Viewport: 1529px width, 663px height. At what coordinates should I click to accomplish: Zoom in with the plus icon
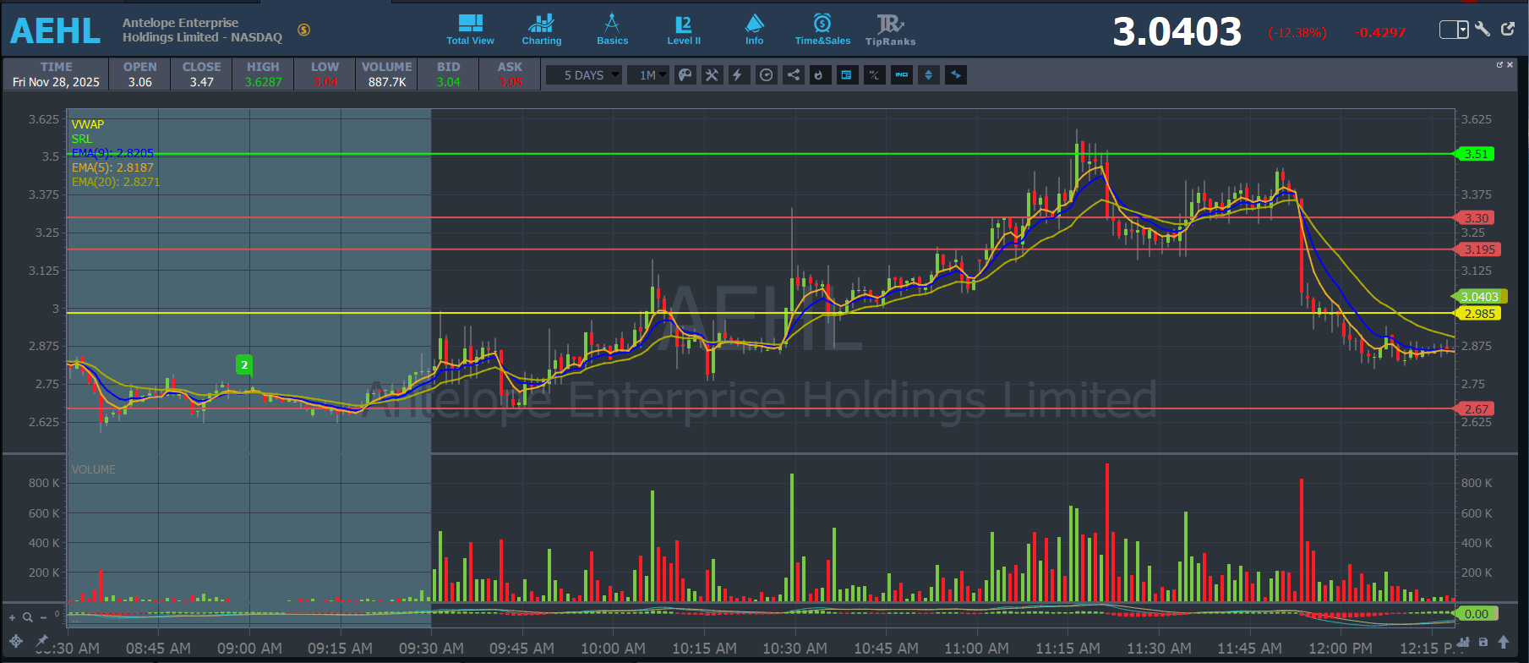[x=12, y=617]
